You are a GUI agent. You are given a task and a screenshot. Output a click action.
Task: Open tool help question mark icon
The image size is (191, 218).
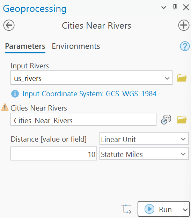[185, 46]
